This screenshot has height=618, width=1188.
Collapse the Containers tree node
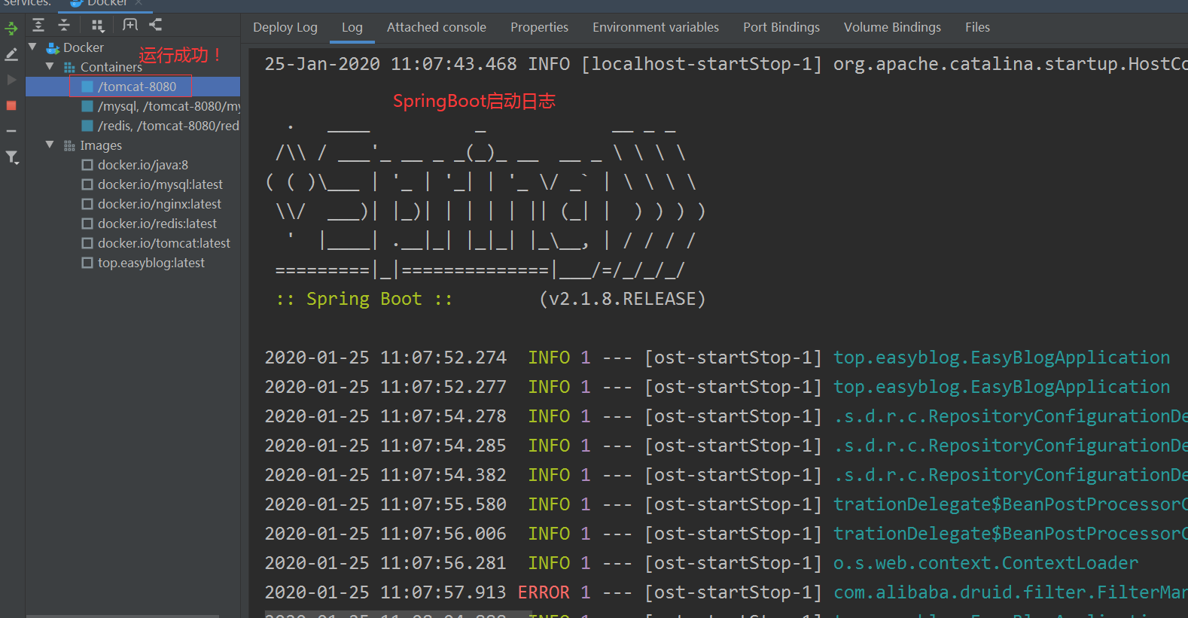coord(50,66)
